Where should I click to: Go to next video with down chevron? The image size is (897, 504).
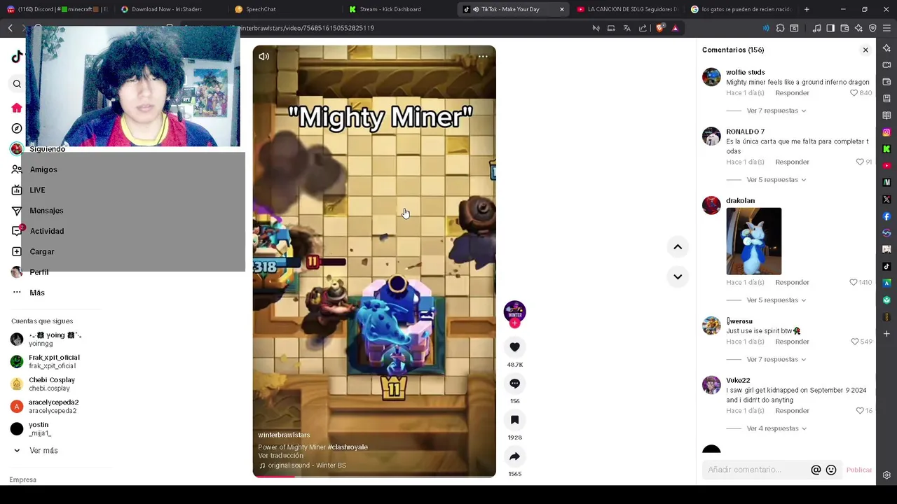click(x=678, y=276)
